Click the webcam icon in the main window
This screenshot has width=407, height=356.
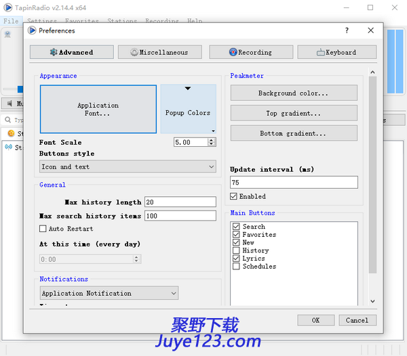click(x=7, y=34)
